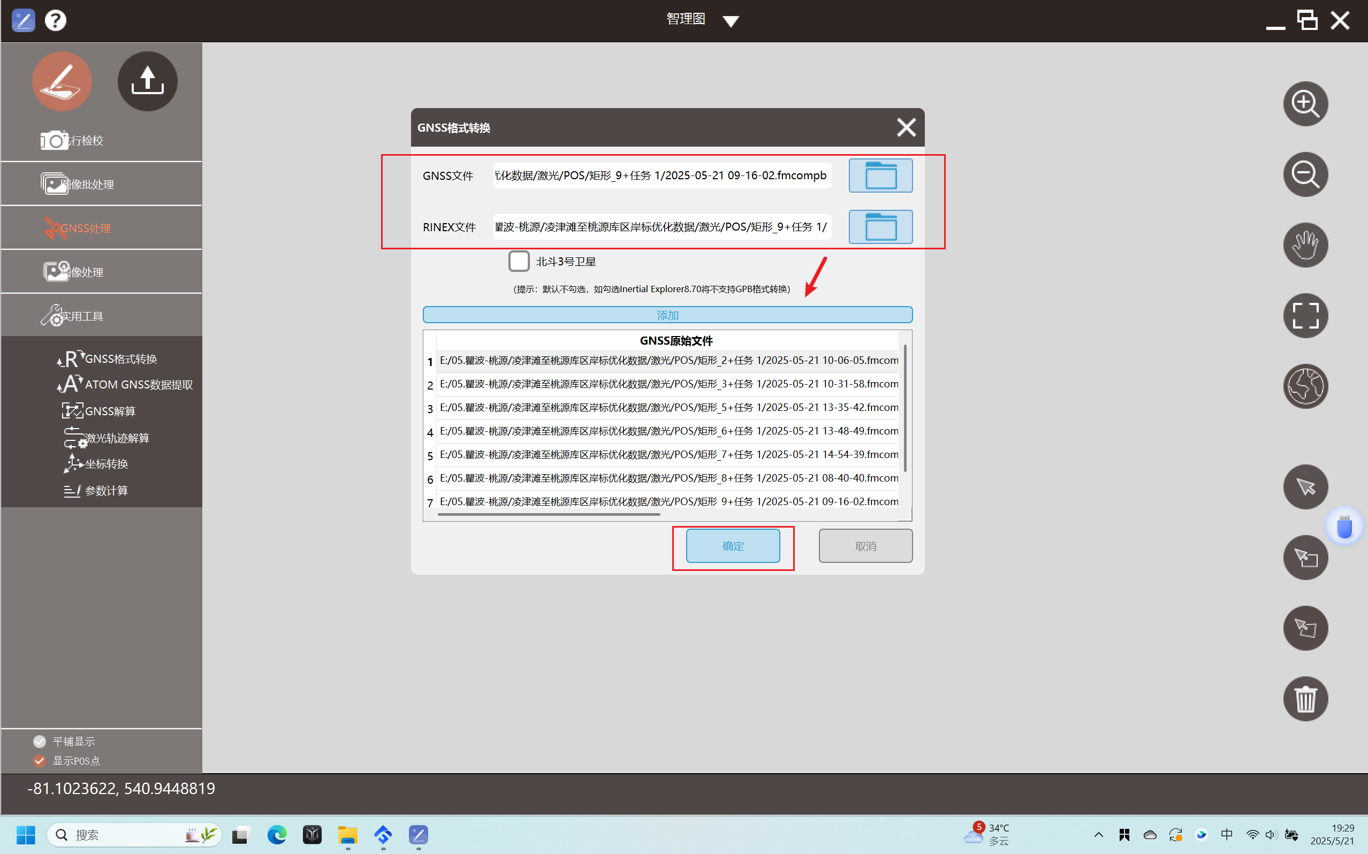This screenshot has height=854, width=1368.
Task: Enable the 北斗3号卫星 checkbox
Action: pos(519,262)
